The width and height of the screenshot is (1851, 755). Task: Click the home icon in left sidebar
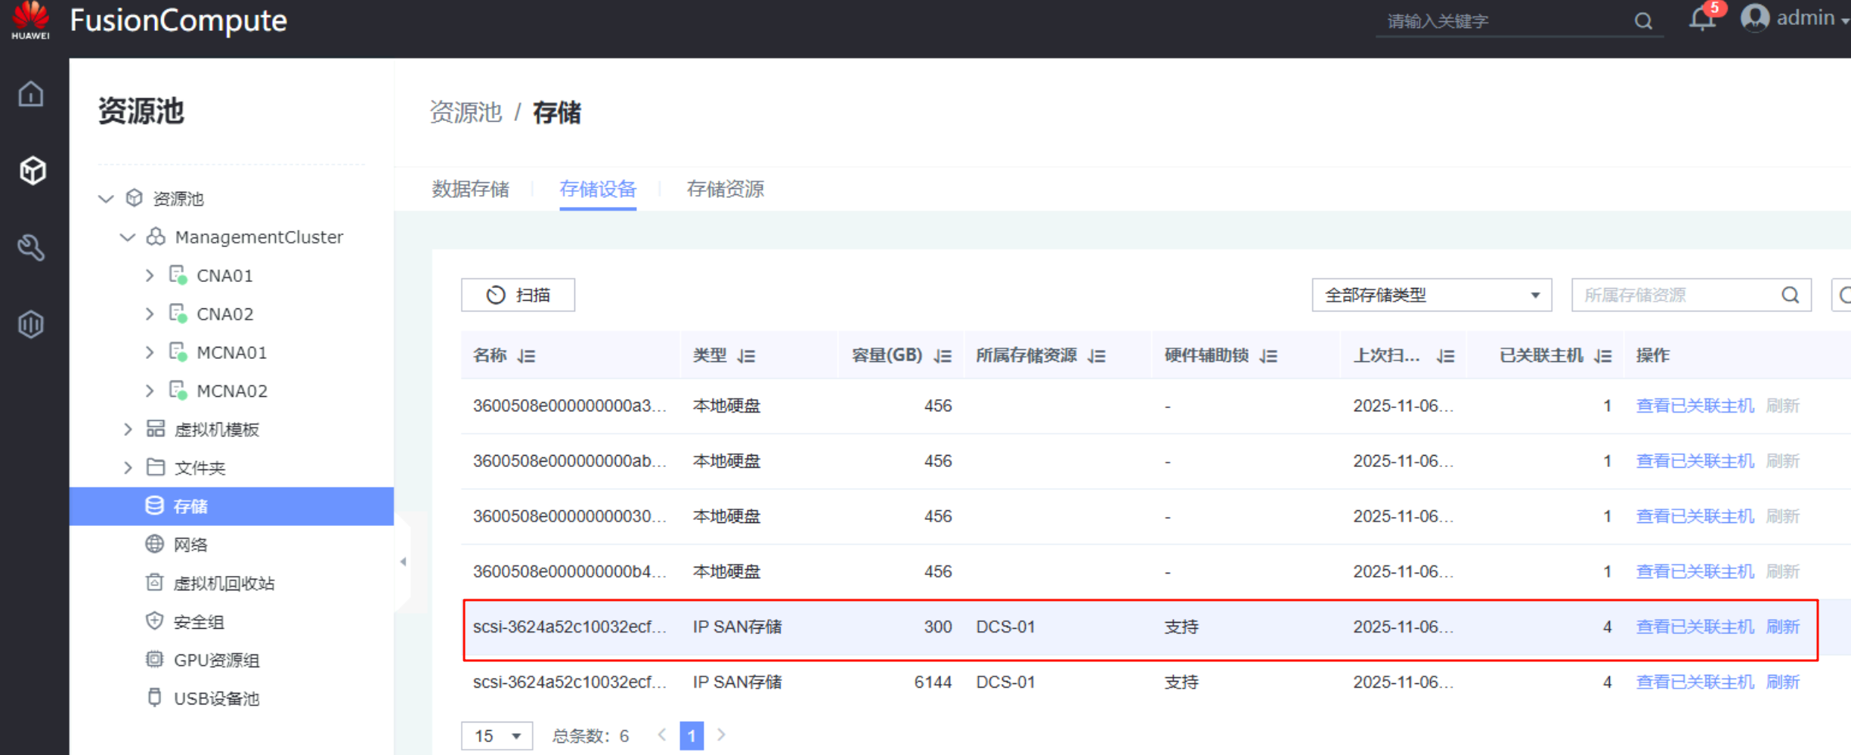coord(31,94)
